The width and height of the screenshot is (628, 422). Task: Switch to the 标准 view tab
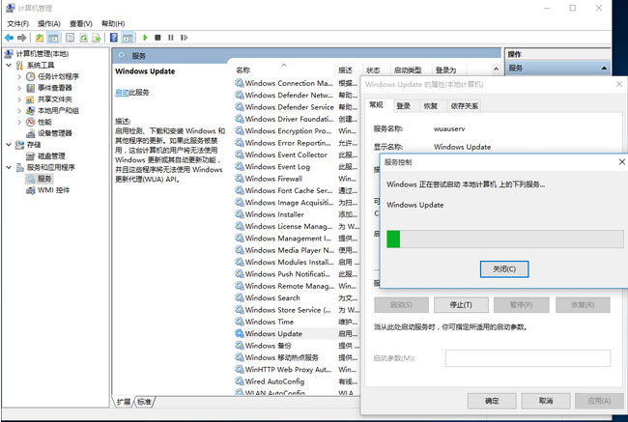click(x=144, y=402)
